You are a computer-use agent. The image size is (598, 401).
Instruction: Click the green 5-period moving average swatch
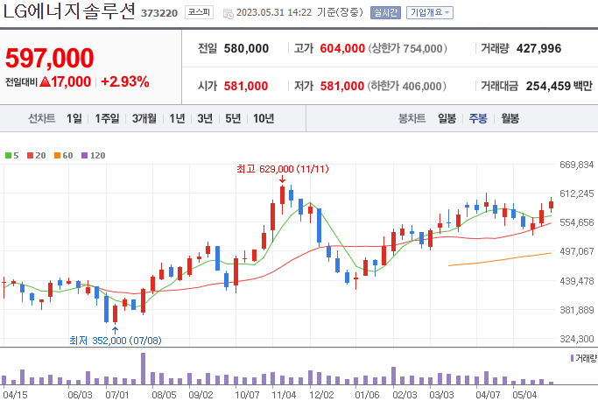pos(8,155)
